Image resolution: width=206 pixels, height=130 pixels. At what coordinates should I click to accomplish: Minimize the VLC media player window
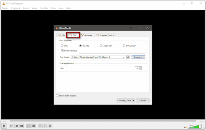184,3
